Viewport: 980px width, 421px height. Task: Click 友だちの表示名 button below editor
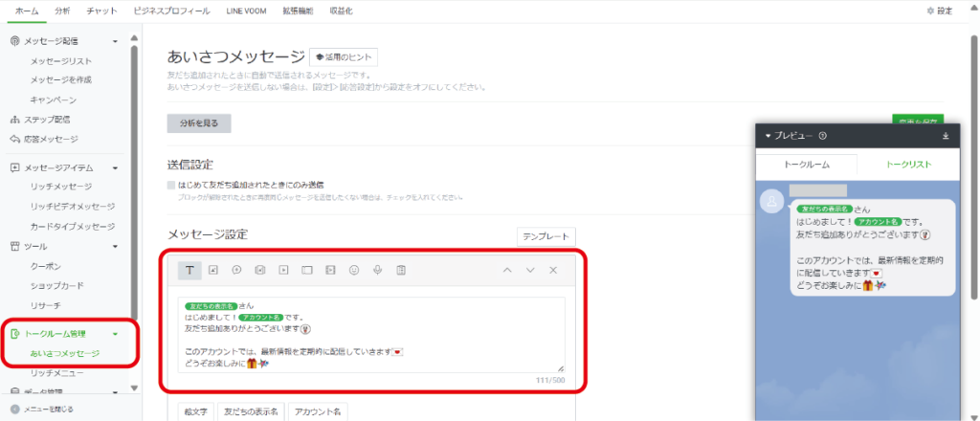(252, 412)
